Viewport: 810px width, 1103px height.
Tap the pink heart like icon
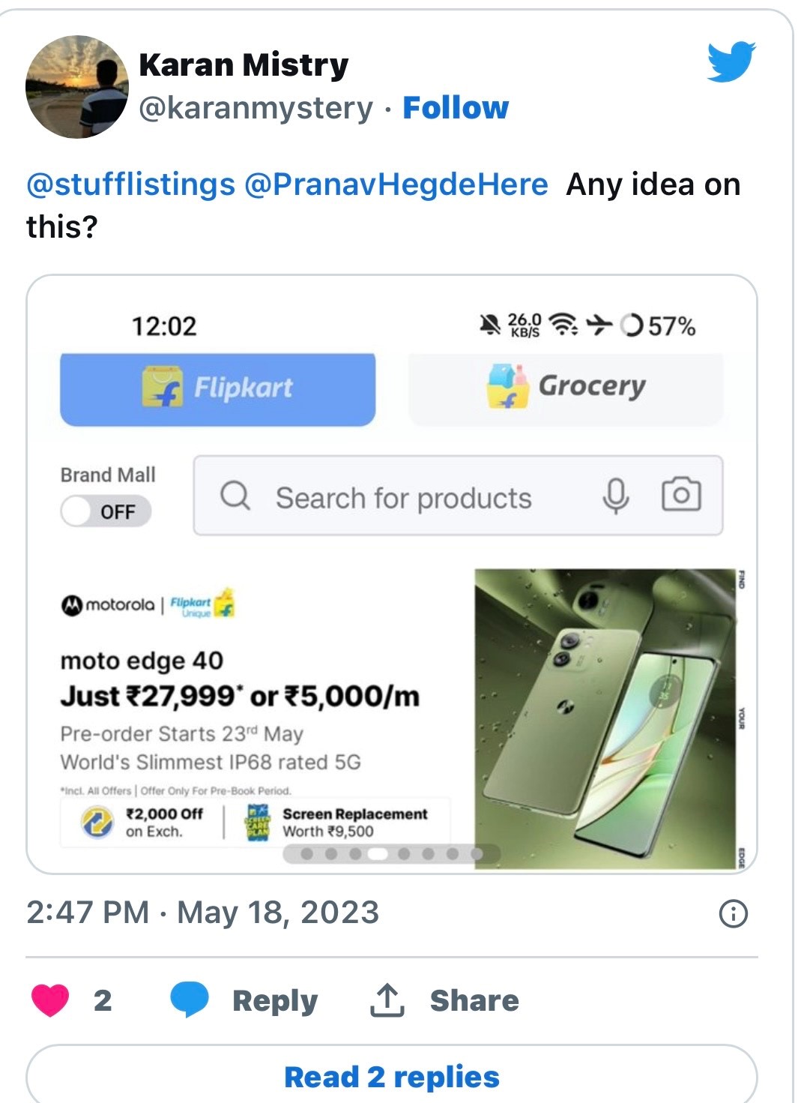click(x=50, y=1000)
